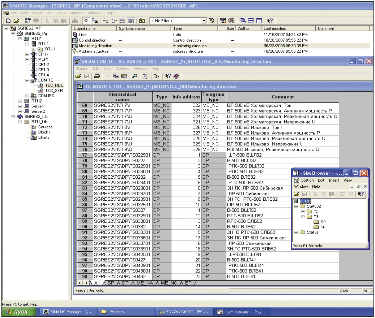Select row 83 header in the table
The height and width of the screenshot is (318, 375).
(x=85, y=188)
